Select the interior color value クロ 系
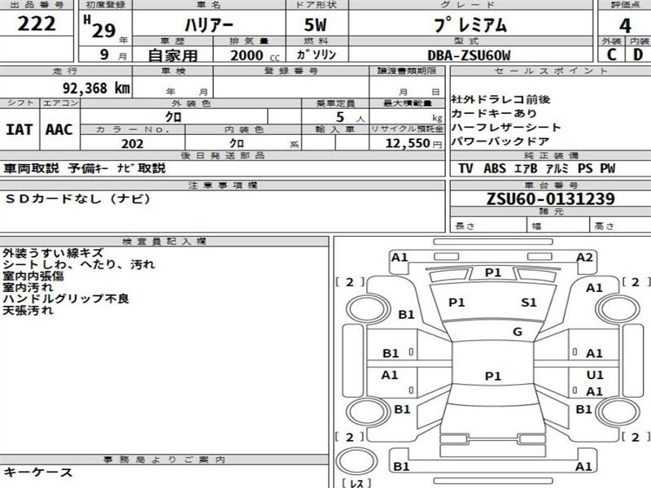Image resolution: width=651 pixels, height=488 pixels. coord(264,143)
